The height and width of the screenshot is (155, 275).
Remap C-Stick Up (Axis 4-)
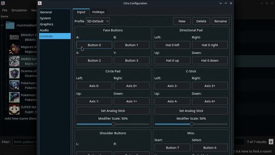tap(172, 101)
